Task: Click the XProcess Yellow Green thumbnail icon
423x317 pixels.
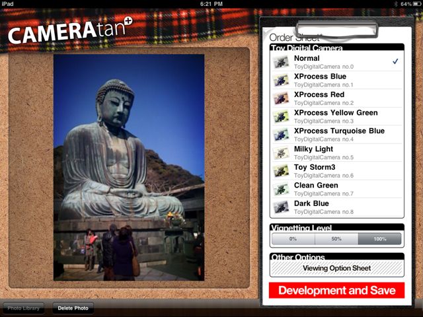Action: [x=281, y=116]
